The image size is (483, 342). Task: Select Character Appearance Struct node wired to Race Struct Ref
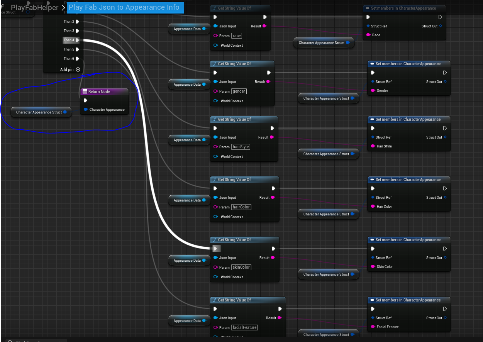coord(324,43)
